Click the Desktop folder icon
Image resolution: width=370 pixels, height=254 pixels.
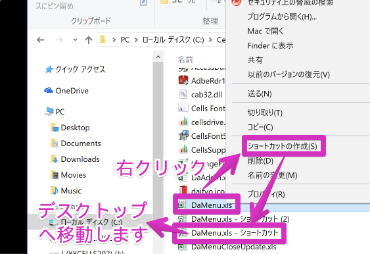[x=55, y=128]
